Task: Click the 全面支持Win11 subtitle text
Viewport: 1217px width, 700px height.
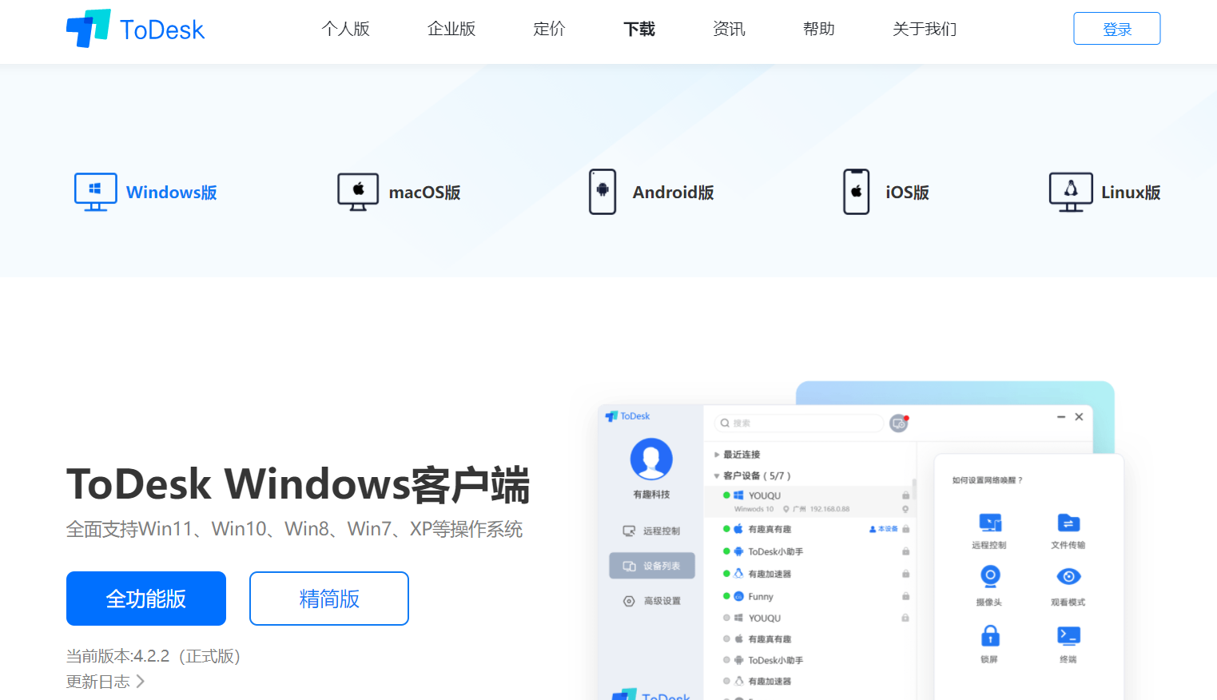Action: 294,529
